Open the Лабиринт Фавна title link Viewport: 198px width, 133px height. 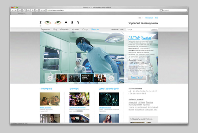click(x=105, y=108)
